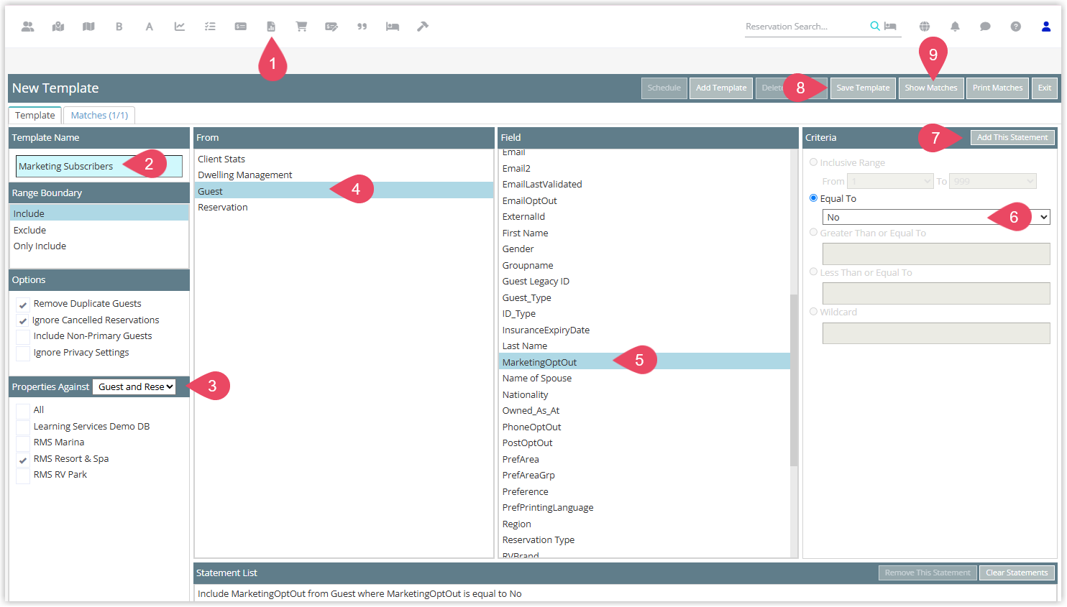Screen dimensions: 1067x607
Task: Select PhoneOptOut in the Field list
Action: (644, 427)
